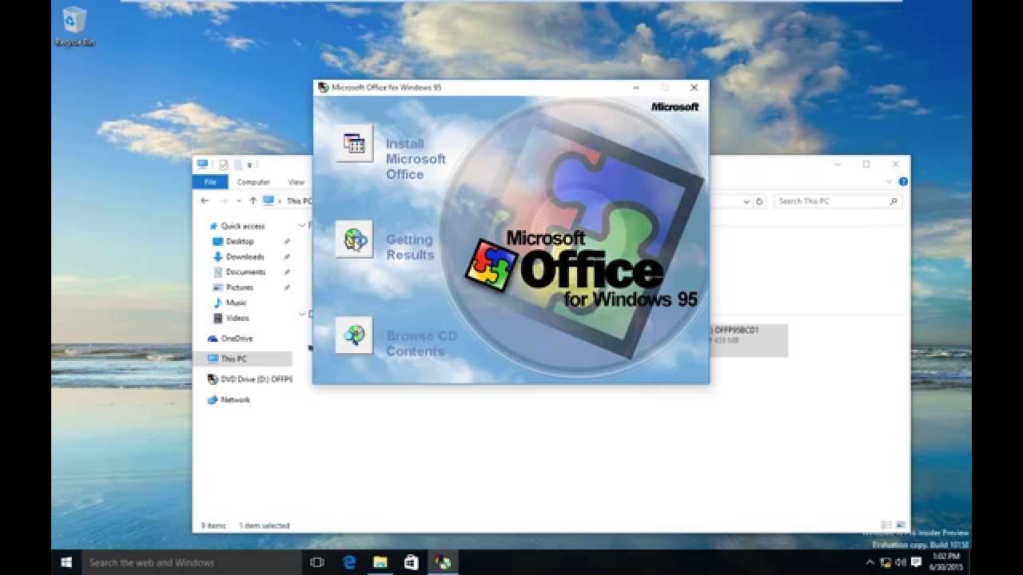This screenshot has width=1023, height=575.
Task: Open the Windows Start menu
Action: click(66, 562)
